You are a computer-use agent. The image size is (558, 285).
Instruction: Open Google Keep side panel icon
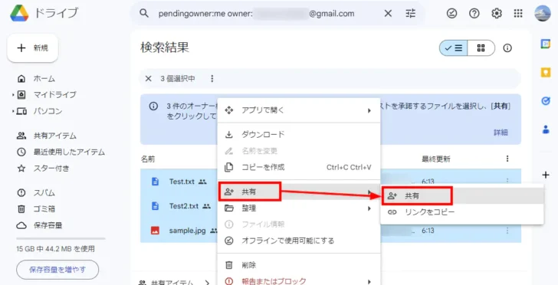[x=546, y=72]
